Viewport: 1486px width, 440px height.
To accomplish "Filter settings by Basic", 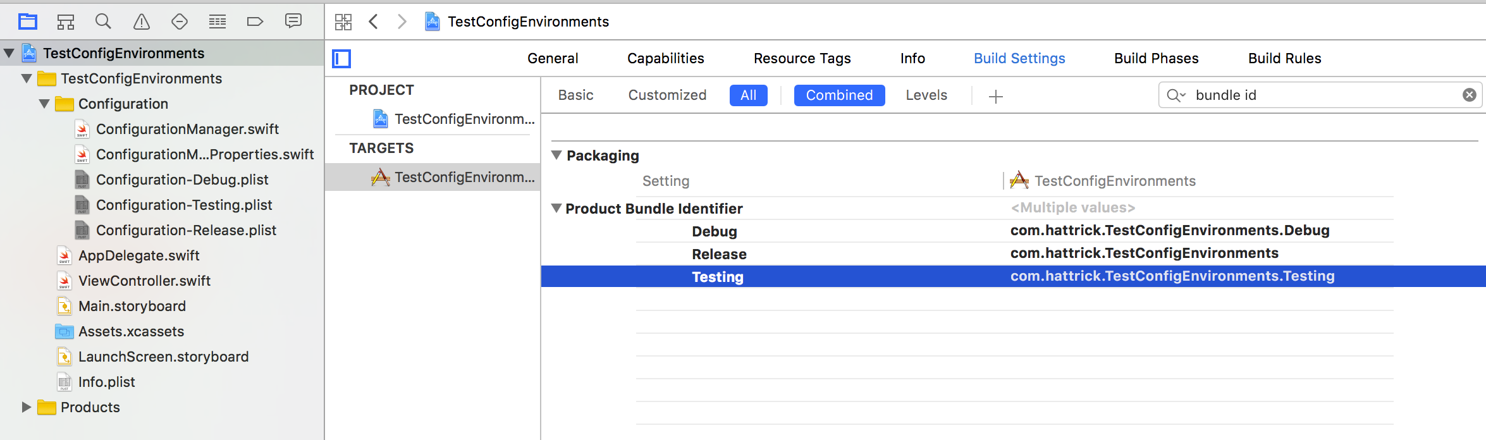I will click(575, 95).
